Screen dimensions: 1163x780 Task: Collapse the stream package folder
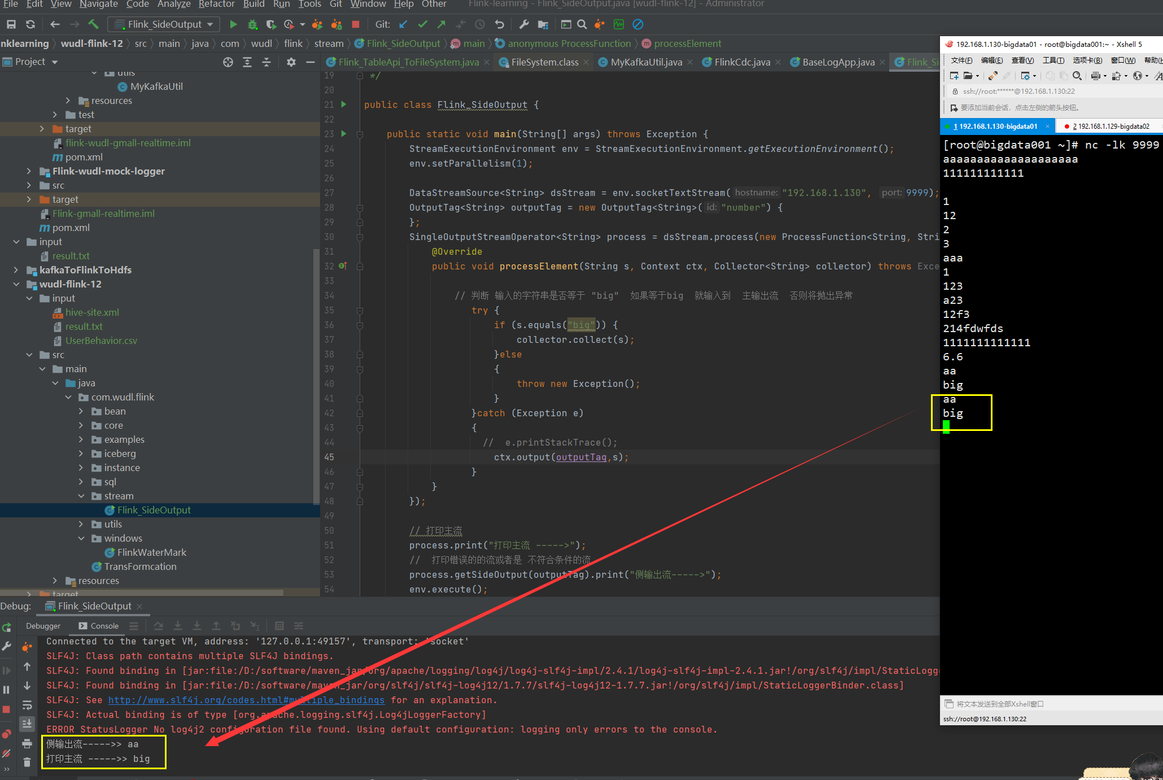click(81, 496)
